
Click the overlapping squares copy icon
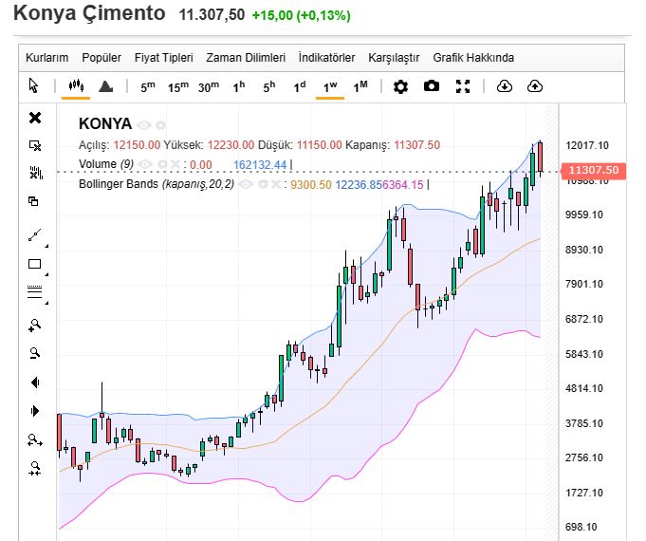(x=33, y=201)
